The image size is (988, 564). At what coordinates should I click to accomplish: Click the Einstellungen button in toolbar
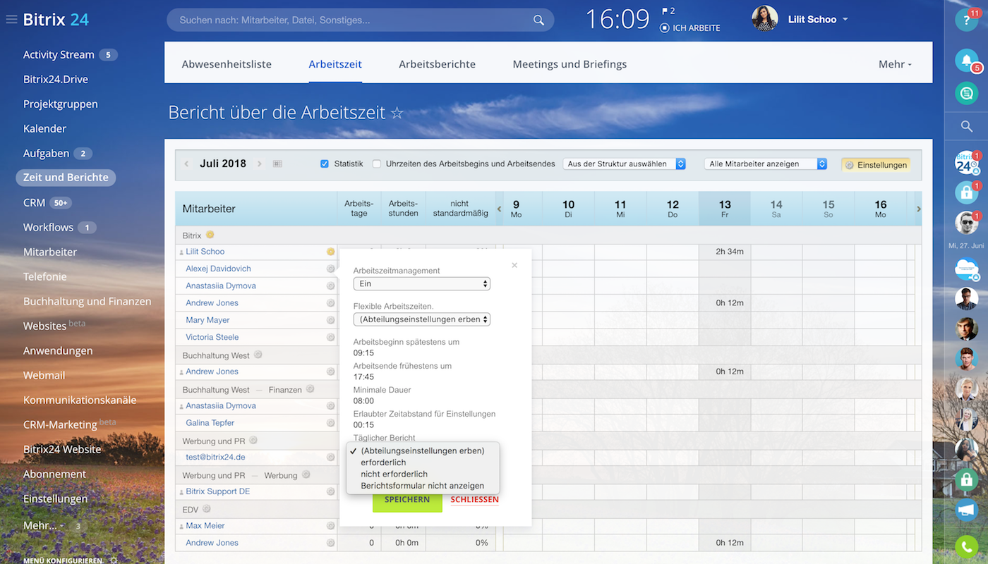pos(876,164)
